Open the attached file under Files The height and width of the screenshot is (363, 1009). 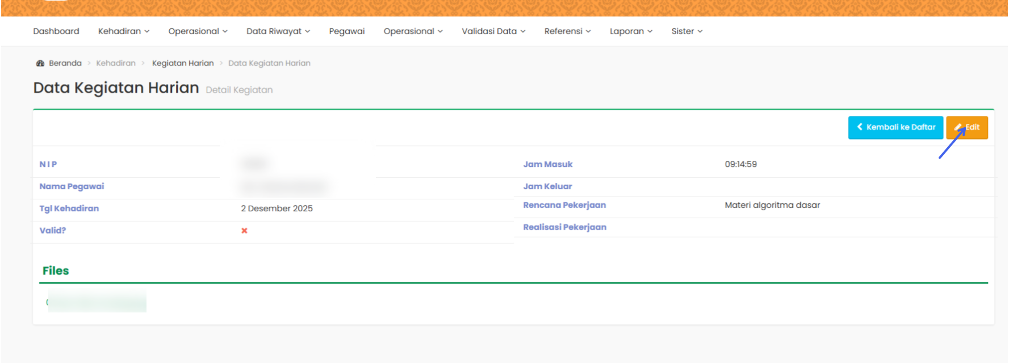tap(97, 301)
